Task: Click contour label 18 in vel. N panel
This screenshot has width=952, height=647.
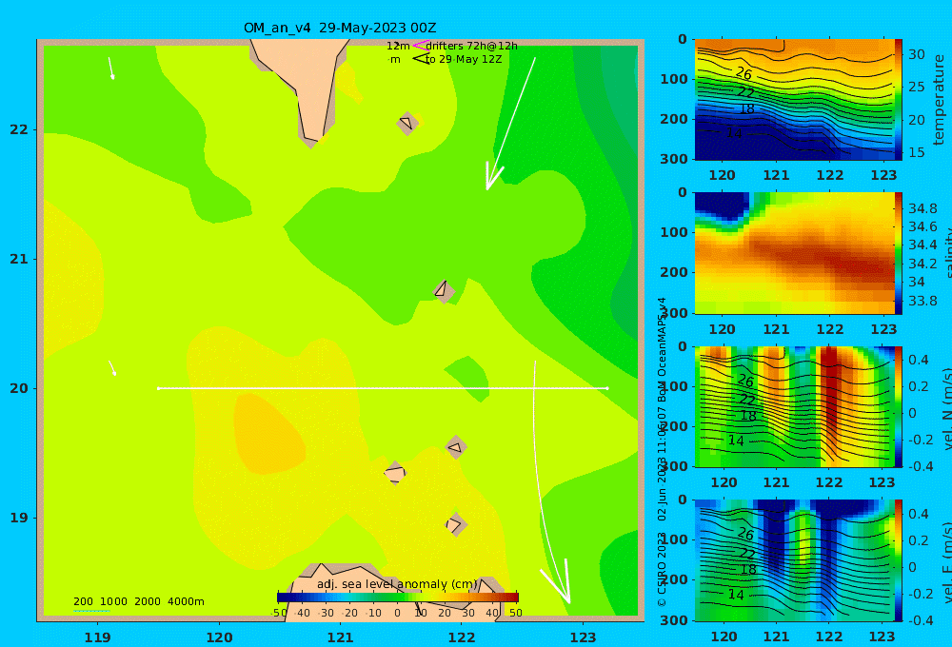Action: pyautogui.click(x=748, y=416)
